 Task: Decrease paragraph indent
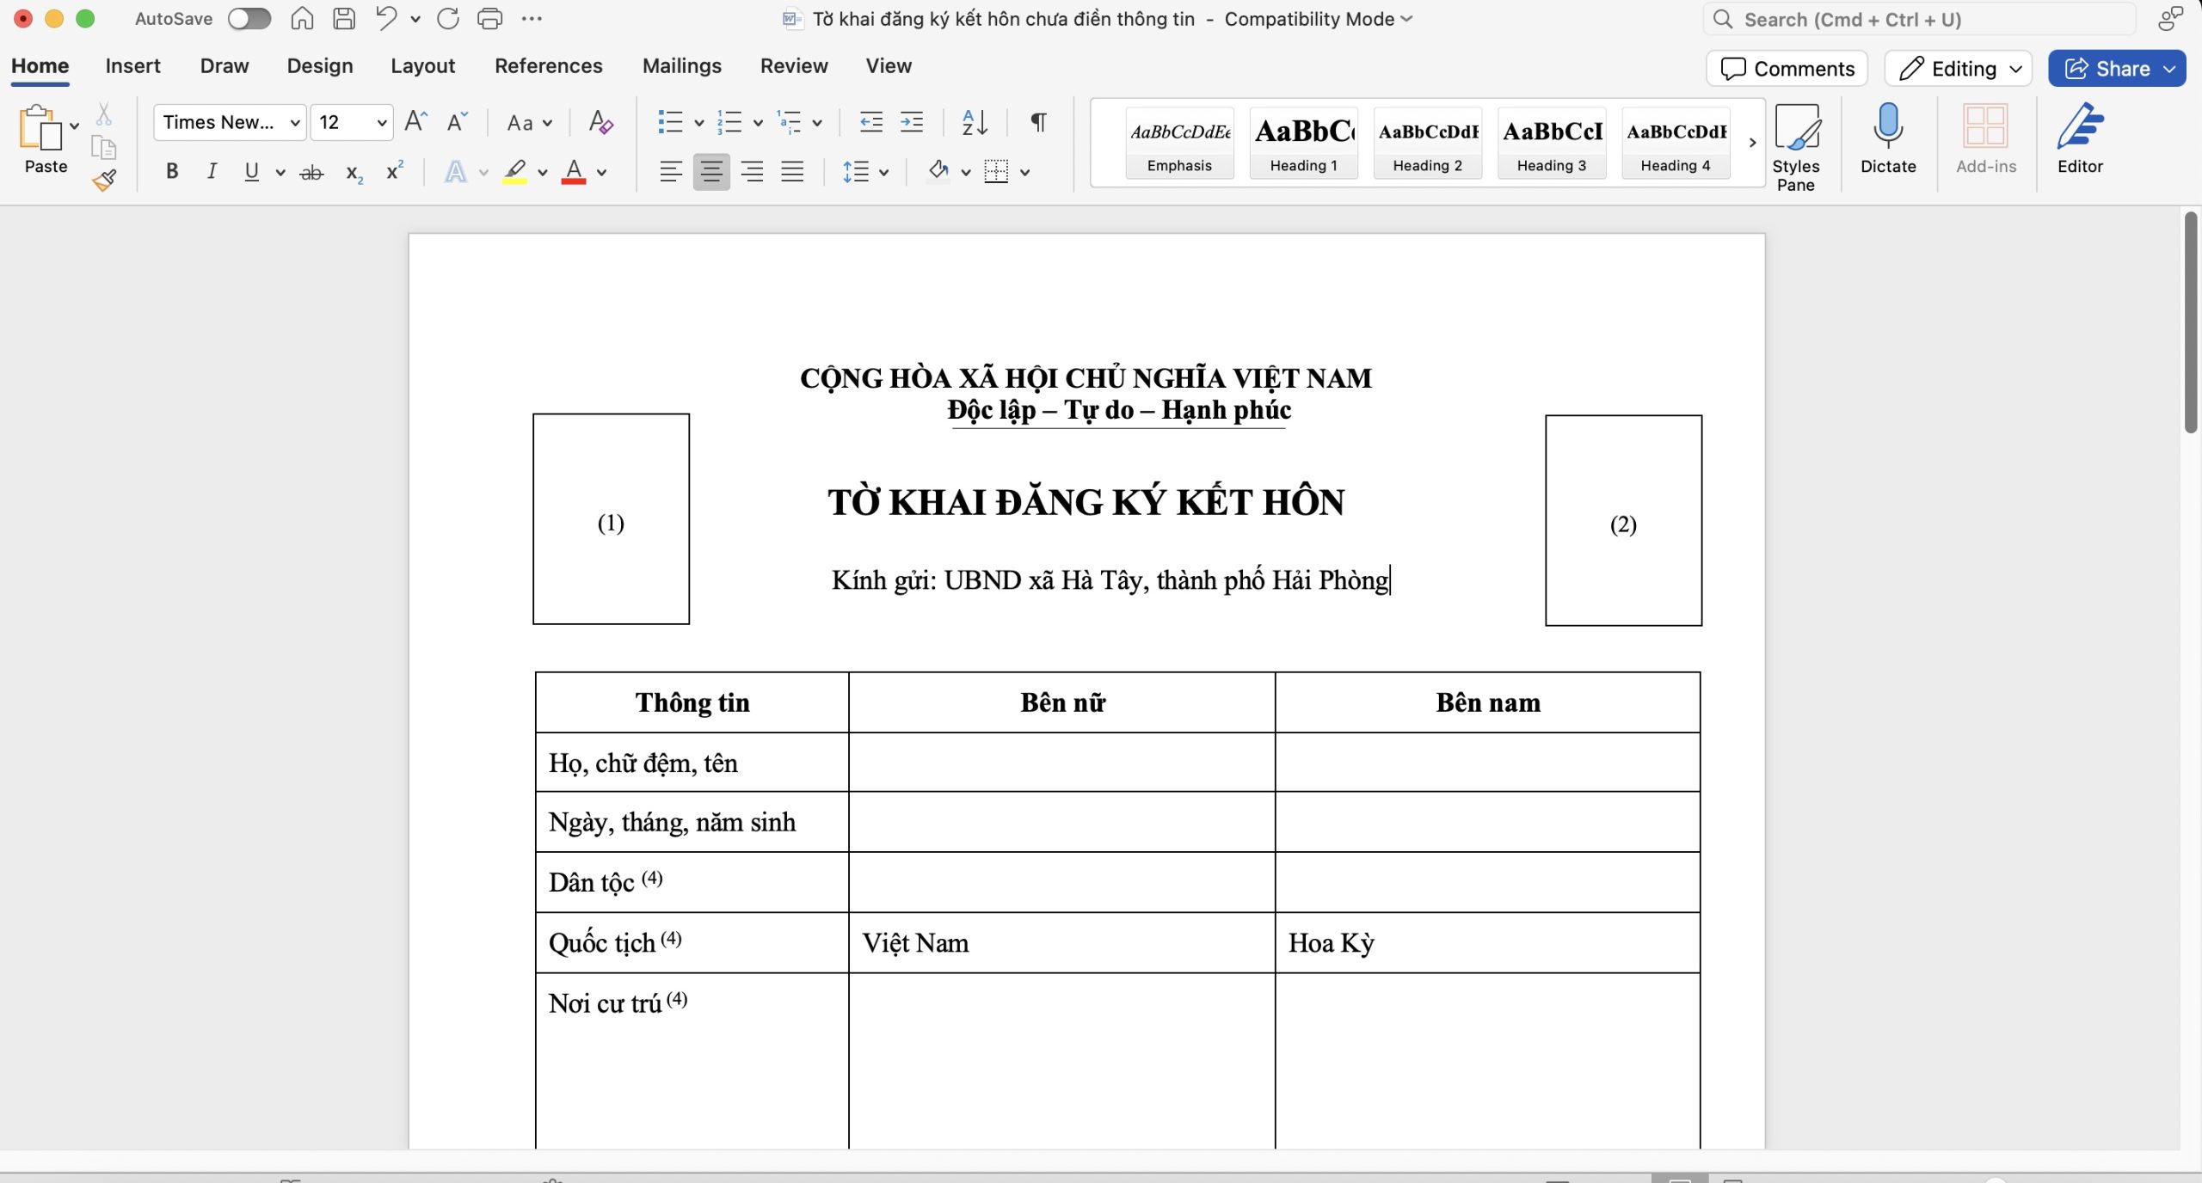pos(871,122)
